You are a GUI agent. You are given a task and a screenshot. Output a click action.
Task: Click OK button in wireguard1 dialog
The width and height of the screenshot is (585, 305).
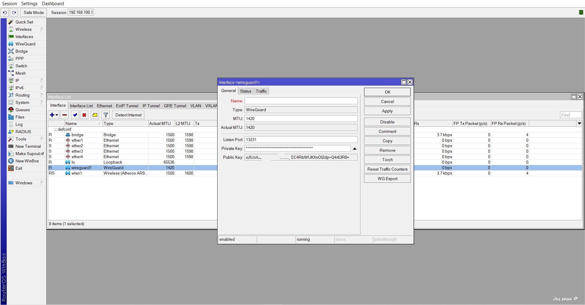pos(387,92)
